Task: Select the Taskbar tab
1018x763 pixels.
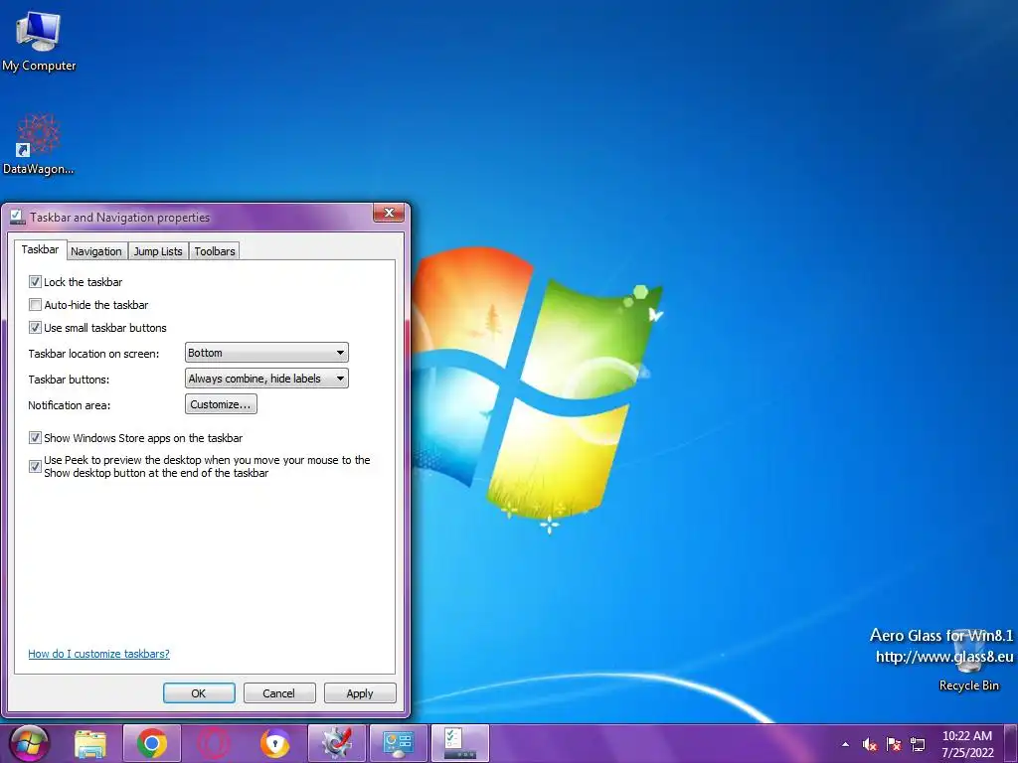Action: point(40,249)
